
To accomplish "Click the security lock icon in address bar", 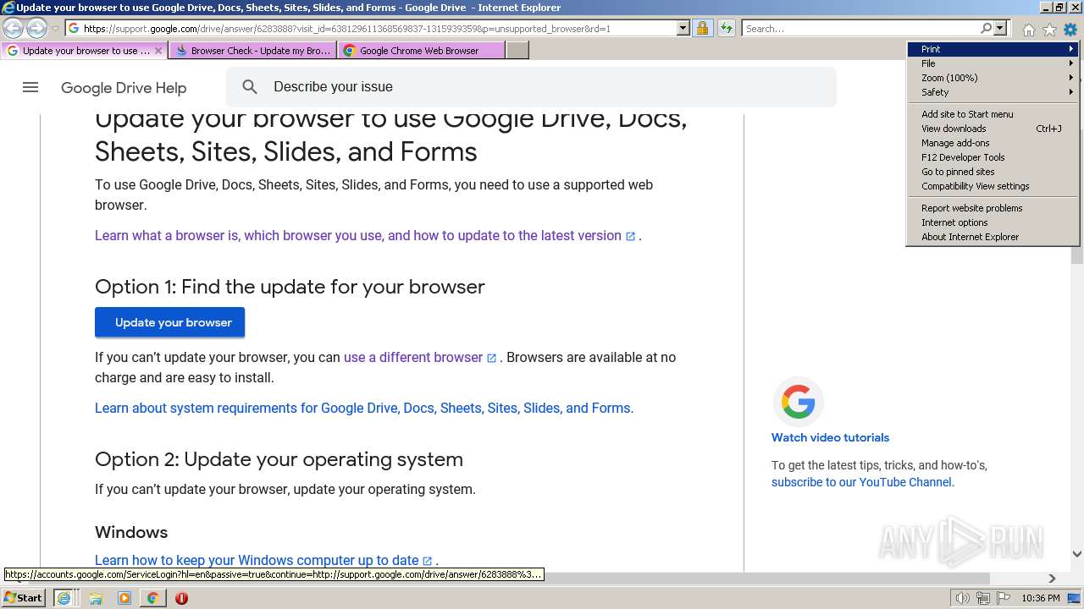I will pyautogui.click(x=702, y=29).
